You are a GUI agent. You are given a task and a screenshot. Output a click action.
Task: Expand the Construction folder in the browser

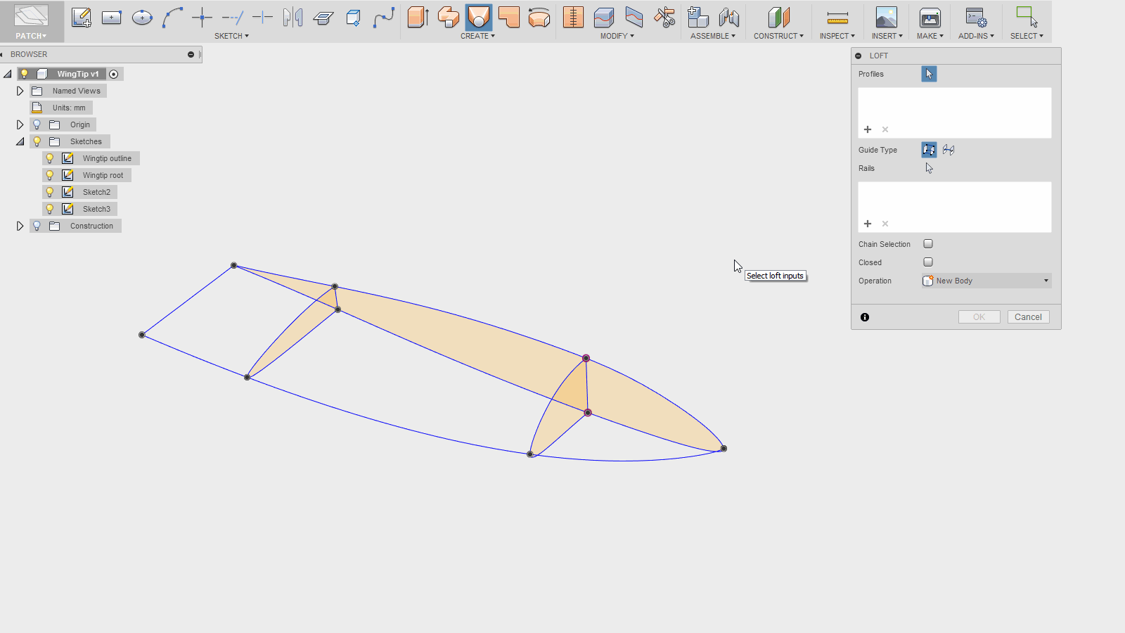pyautogui.click(x=20, y=225)
